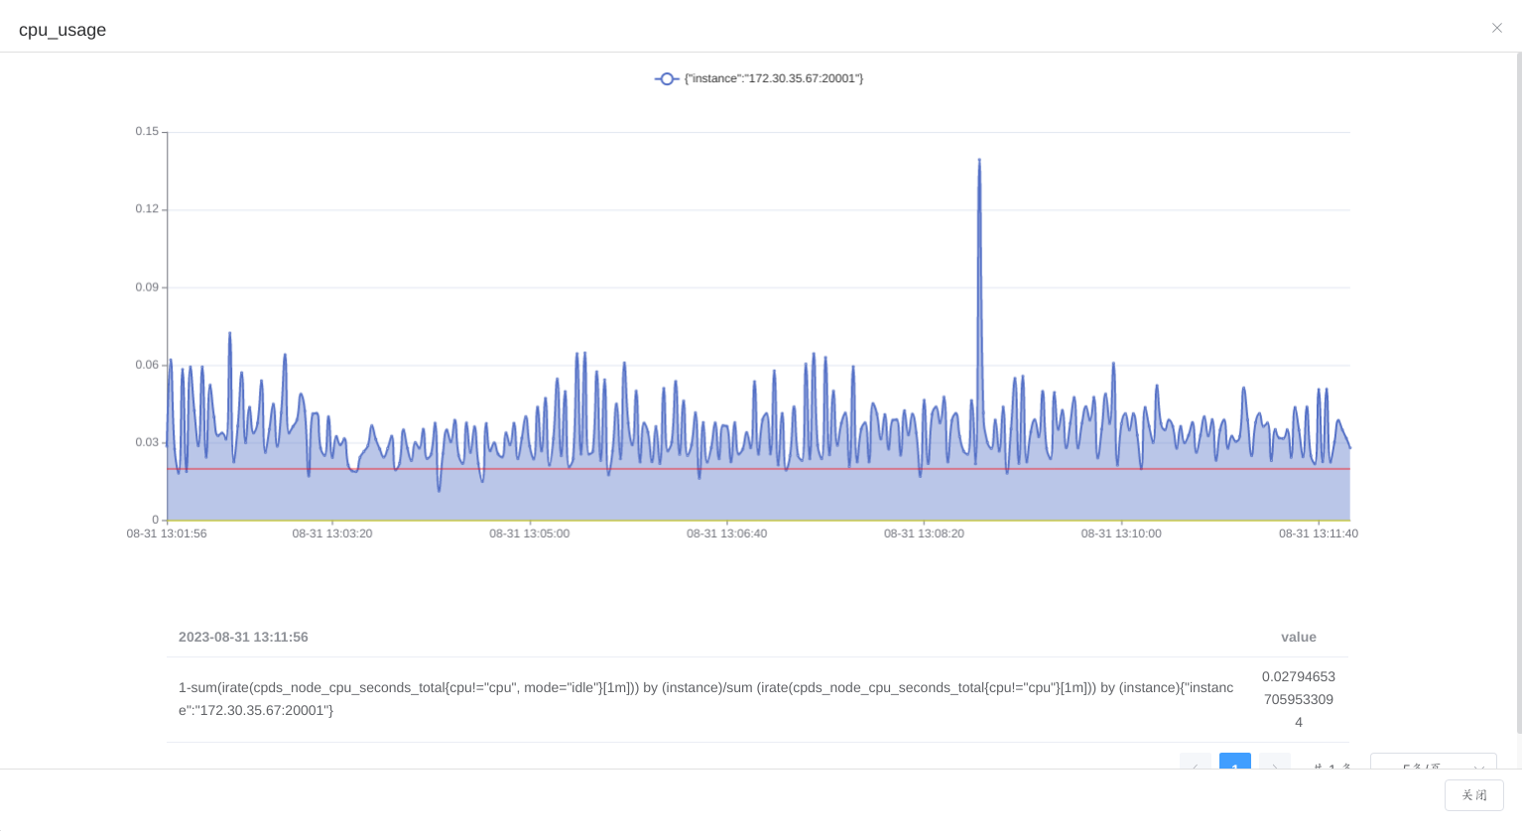1522x831 pixels.
Task: Click the 2023-08-31 13:11:56 column header
Action: point(243,637)
